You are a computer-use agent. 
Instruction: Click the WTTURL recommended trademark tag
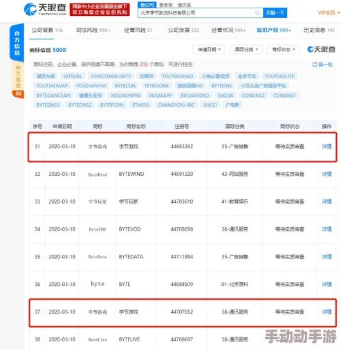pyautogui.click(x=73, y=76)
